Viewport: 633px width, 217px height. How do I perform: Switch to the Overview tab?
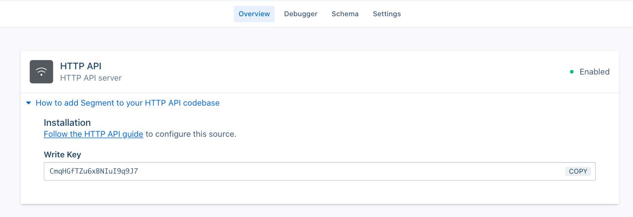click(x=254, y=14)
